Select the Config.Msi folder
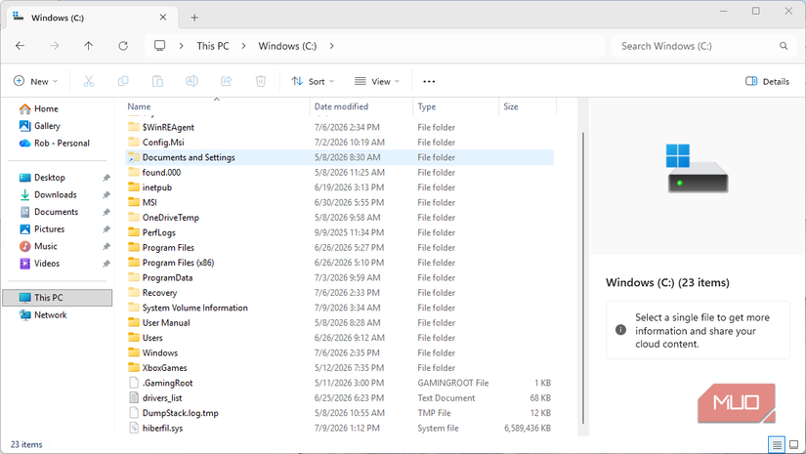Viewport: 806px width, 454px height. pos(339,143)
